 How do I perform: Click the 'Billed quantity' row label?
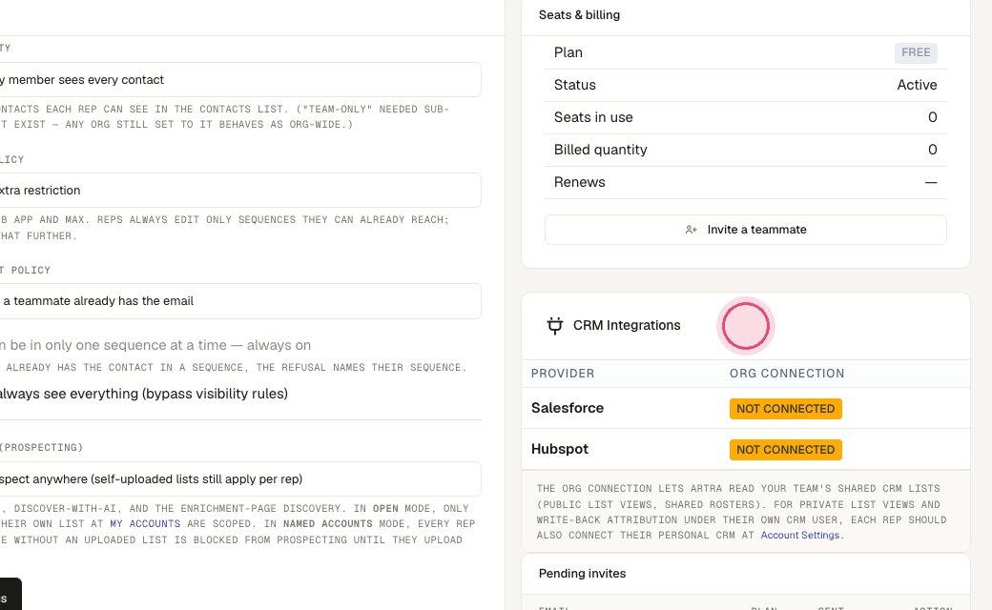tap(600, 150)
